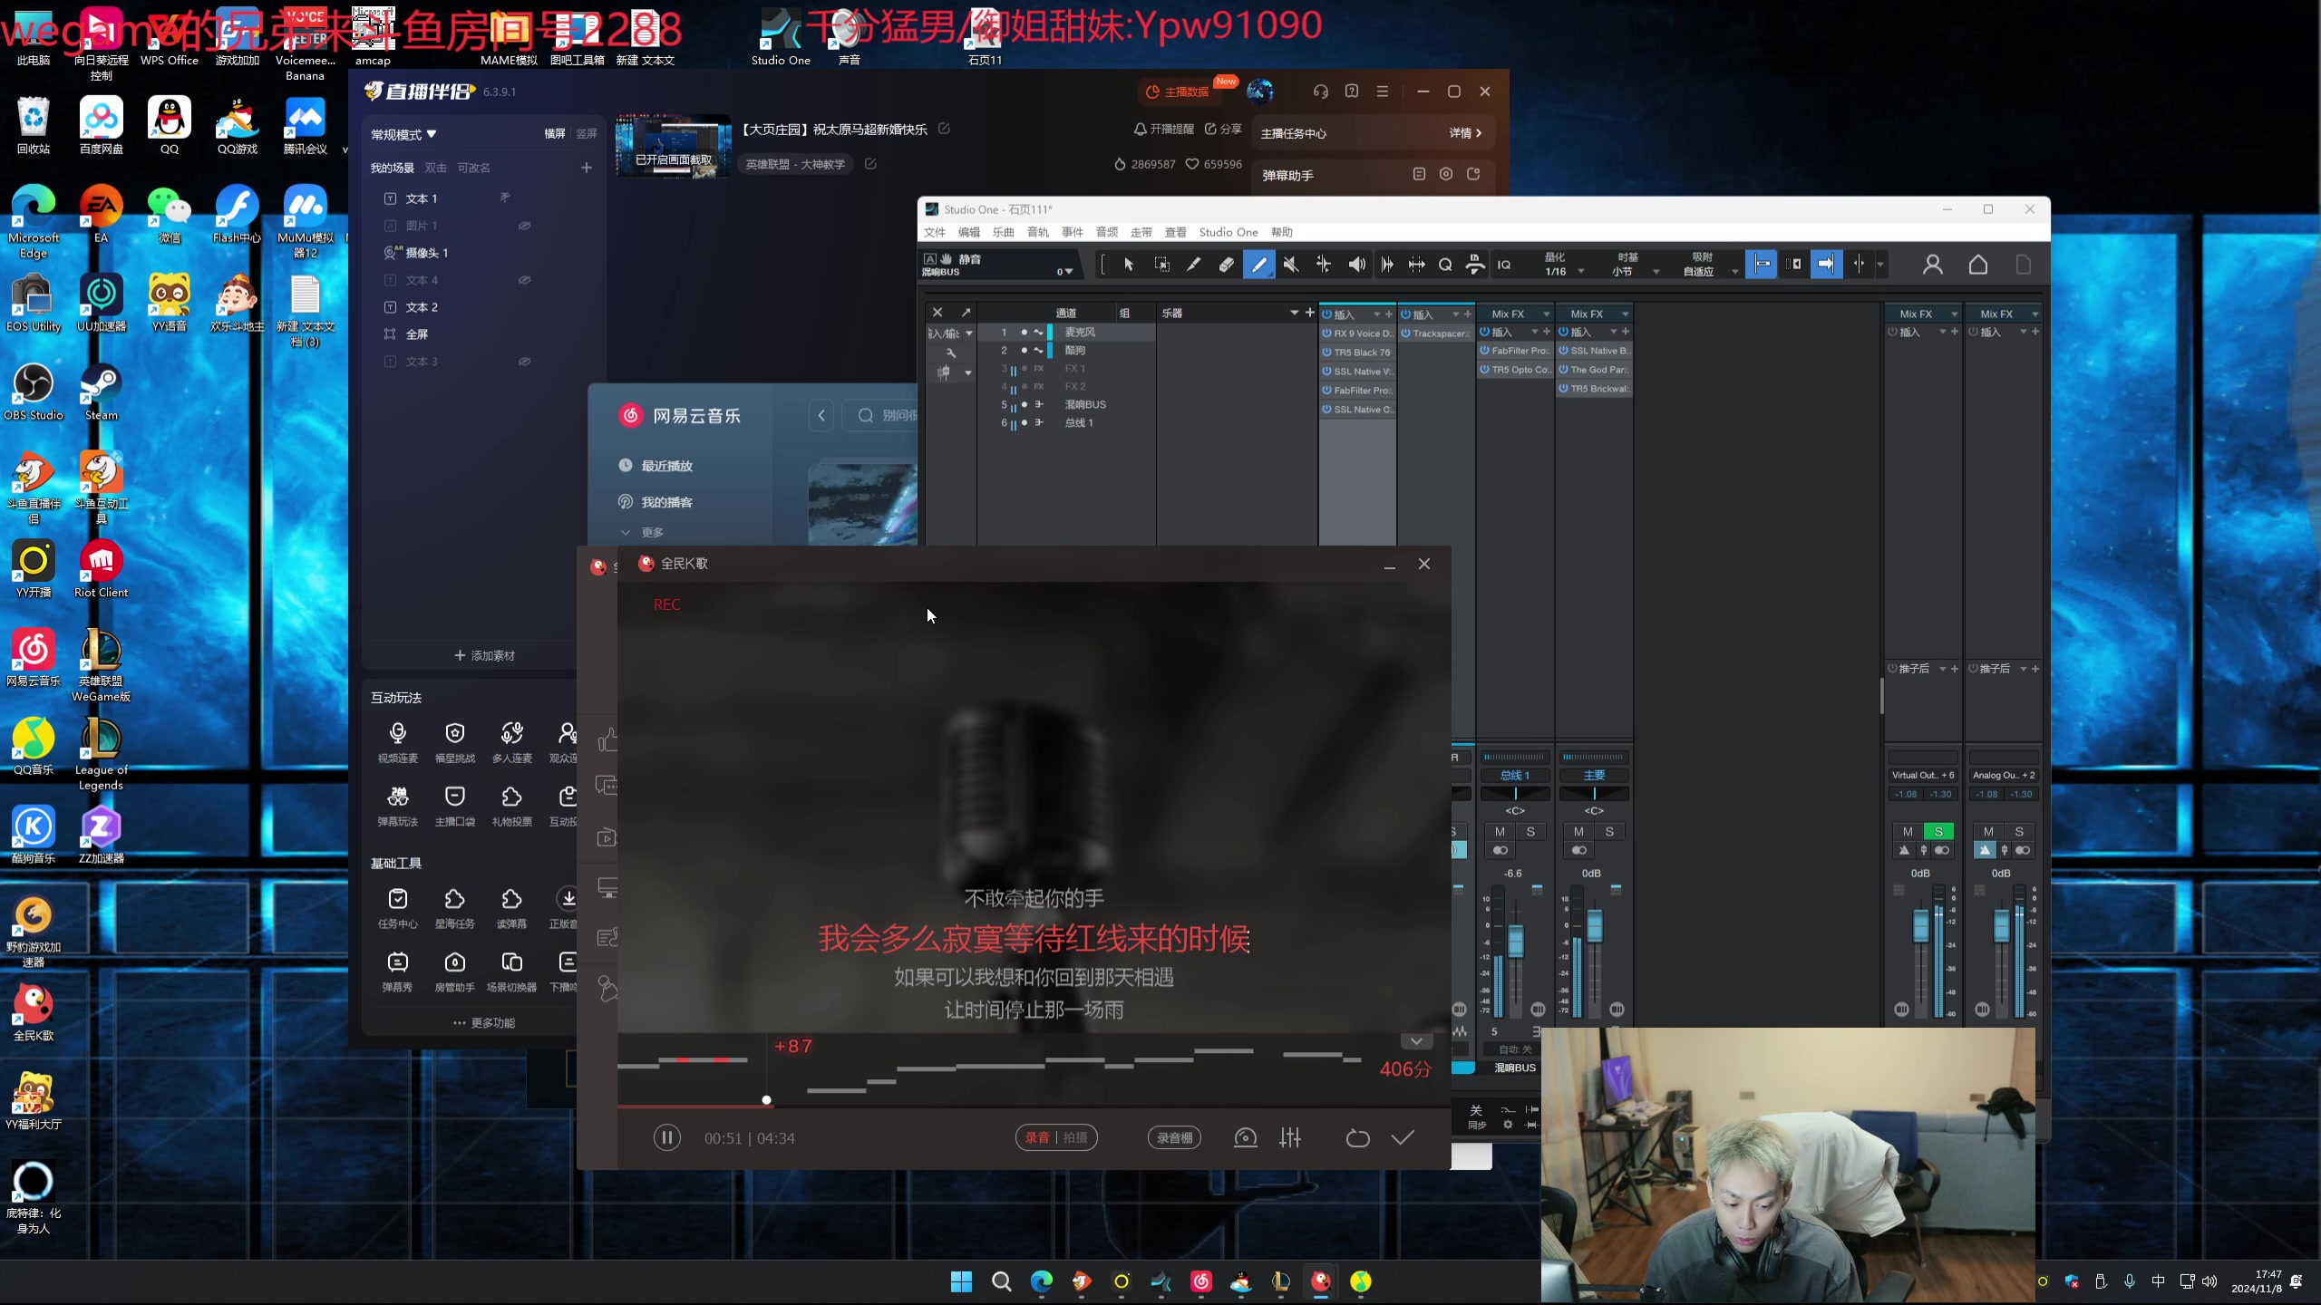Image resolution: width=2321 pixels, height=1305 pixels.
Task: Collapse the pitch panel chevron in 全民K歌
Action: 1416,1041
